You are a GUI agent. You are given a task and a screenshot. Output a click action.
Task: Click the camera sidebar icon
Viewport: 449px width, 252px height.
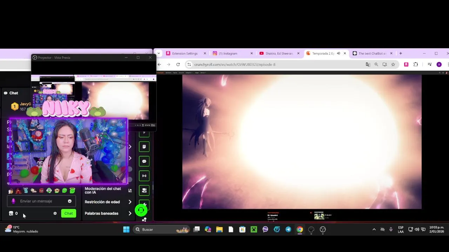(x=144, y=190)
